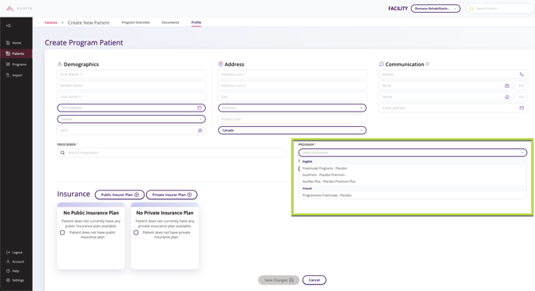The image size is (535, 291).
Task: Focus the Home phone Ext field
Action: tap(521, 96)
